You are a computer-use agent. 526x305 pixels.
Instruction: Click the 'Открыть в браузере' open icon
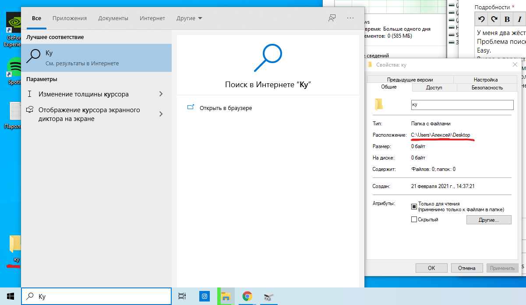point(191,107)
